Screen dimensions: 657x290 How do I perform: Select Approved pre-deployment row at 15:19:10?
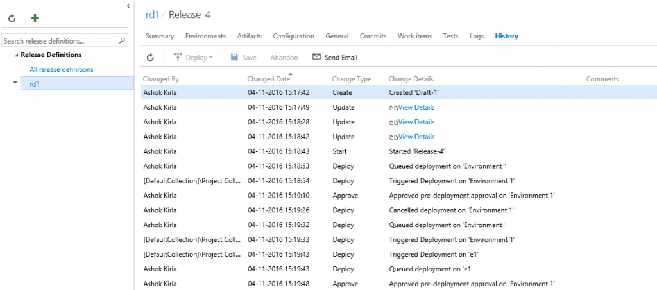pos(399,195)
